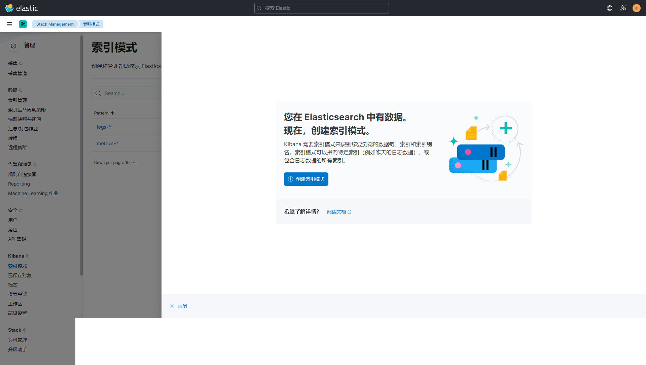
Task: Open Machine Learning 作业 in sidebar
Action: [x=33, y=193]
